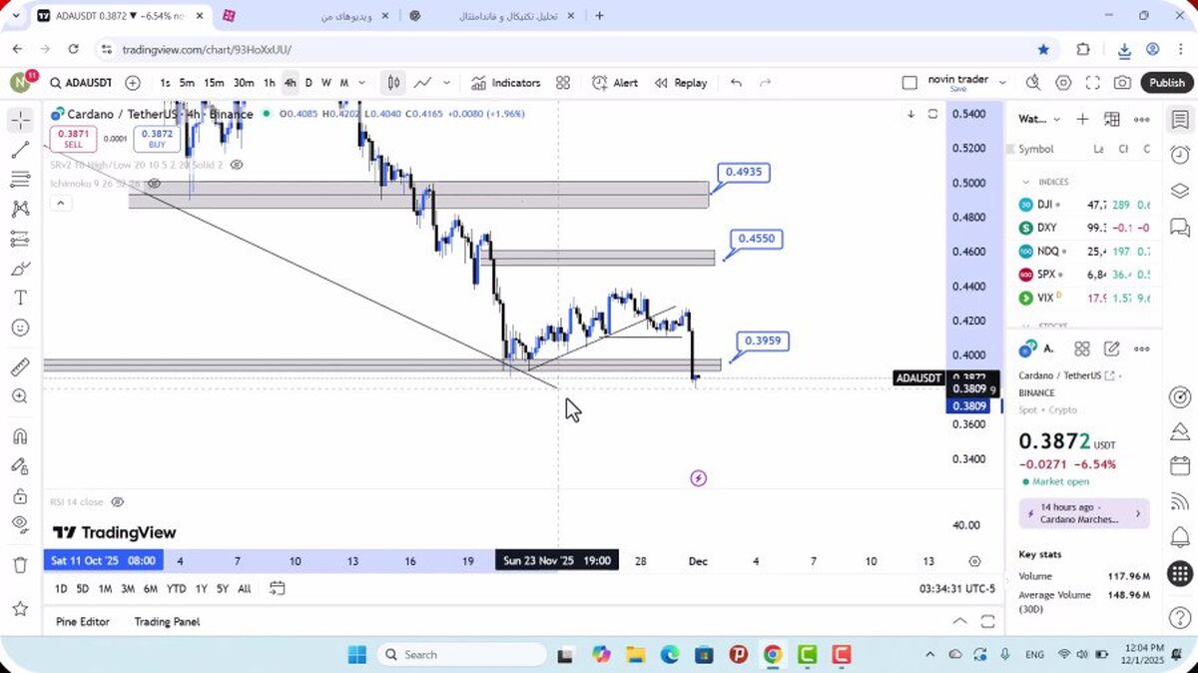Open the object tree layers icon
1198x673 pixels.
[x=1180, y=191]
